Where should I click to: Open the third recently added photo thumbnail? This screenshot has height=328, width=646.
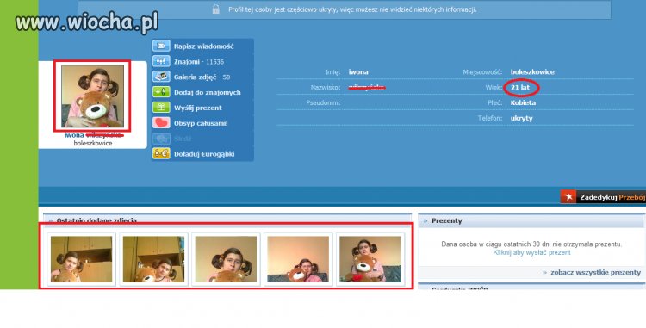[226, 259]
